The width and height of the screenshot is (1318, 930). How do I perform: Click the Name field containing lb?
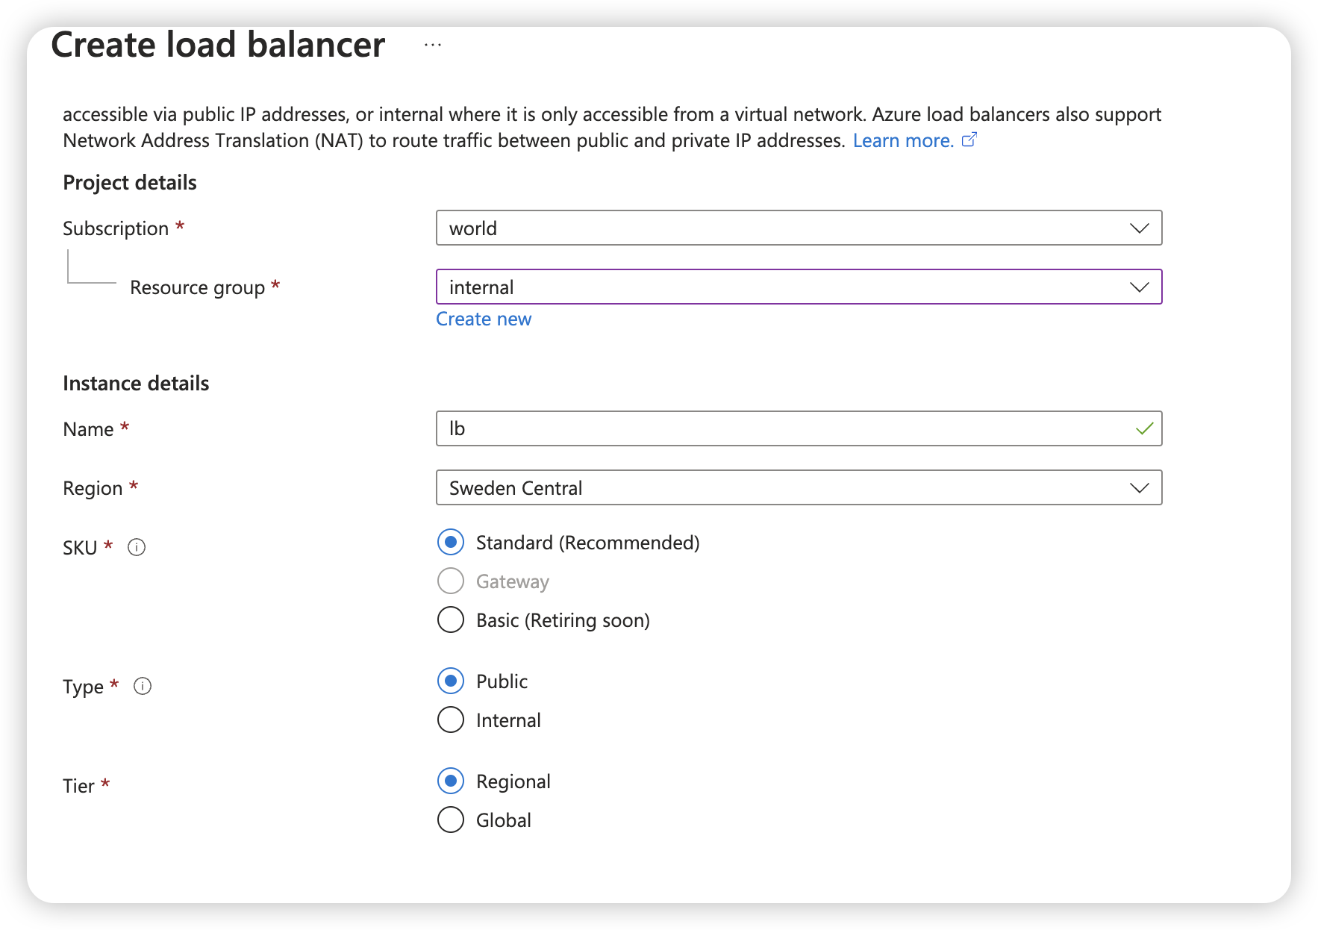(799, 428)
